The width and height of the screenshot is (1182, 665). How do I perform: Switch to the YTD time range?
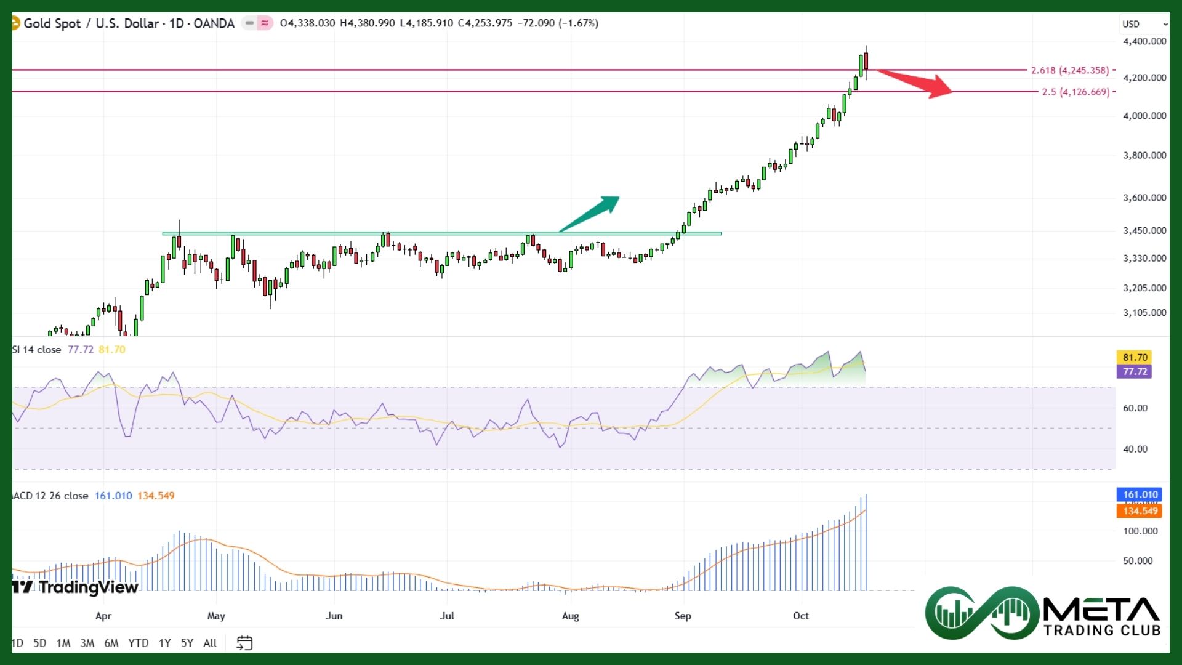coord(138,643)
